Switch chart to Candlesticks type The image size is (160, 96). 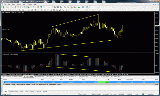click(58, 7)
